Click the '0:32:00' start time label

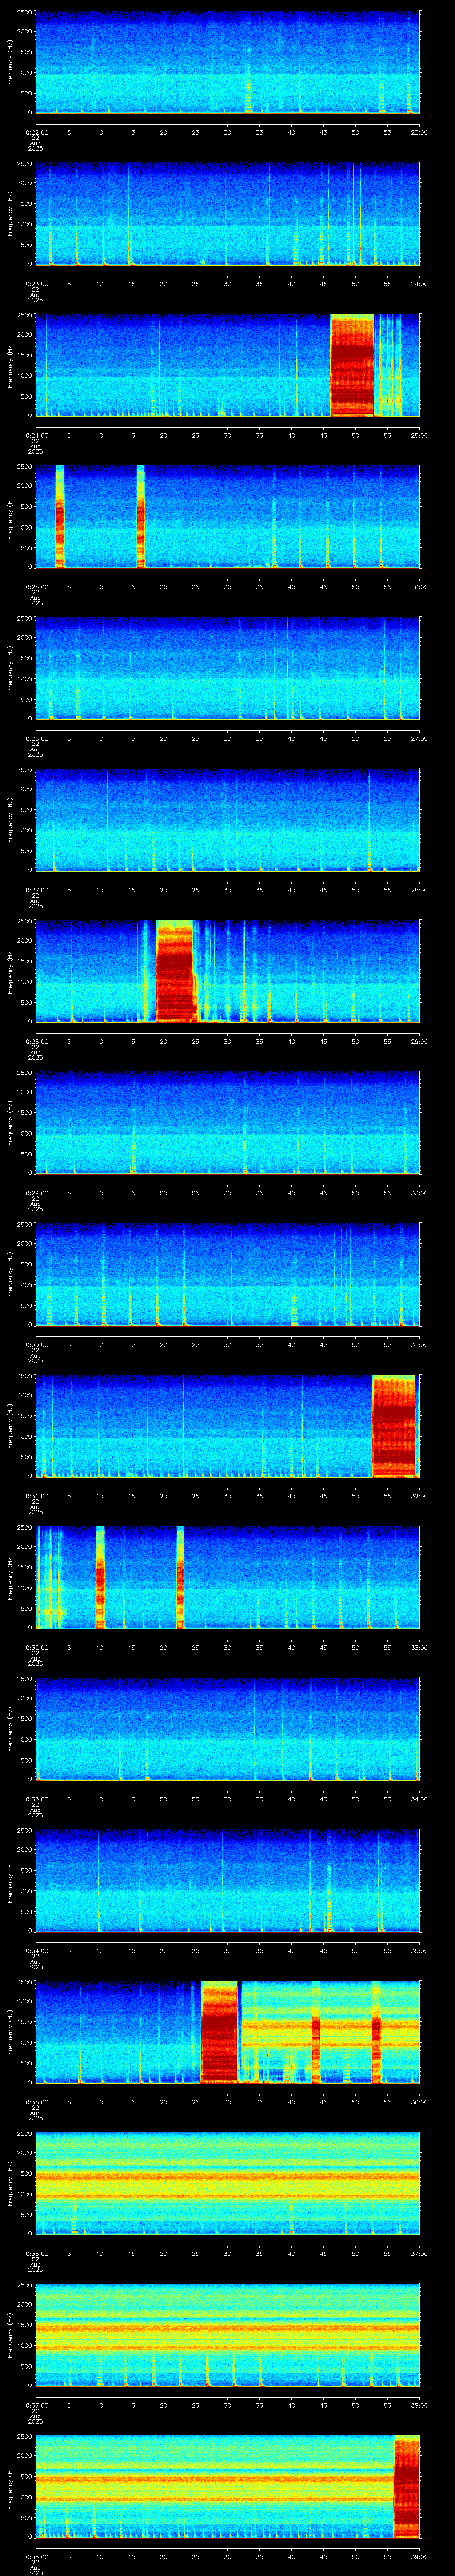(x=36, y=1647)
